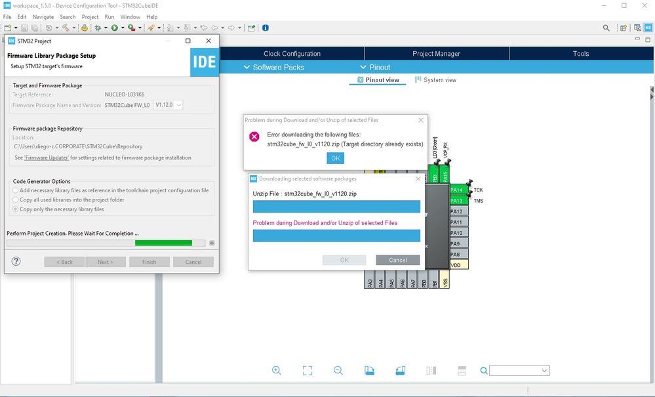Open the dropdown arrow next to Run icon
The width and height of the screenshot is (655, 397).
point(123,28)
